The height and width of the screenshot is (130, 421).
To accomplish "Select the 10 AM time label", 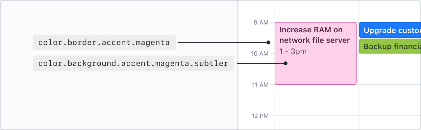I will point(260,54).
